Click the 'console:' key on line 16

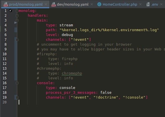pyautogui.click(x=46, y=83)
